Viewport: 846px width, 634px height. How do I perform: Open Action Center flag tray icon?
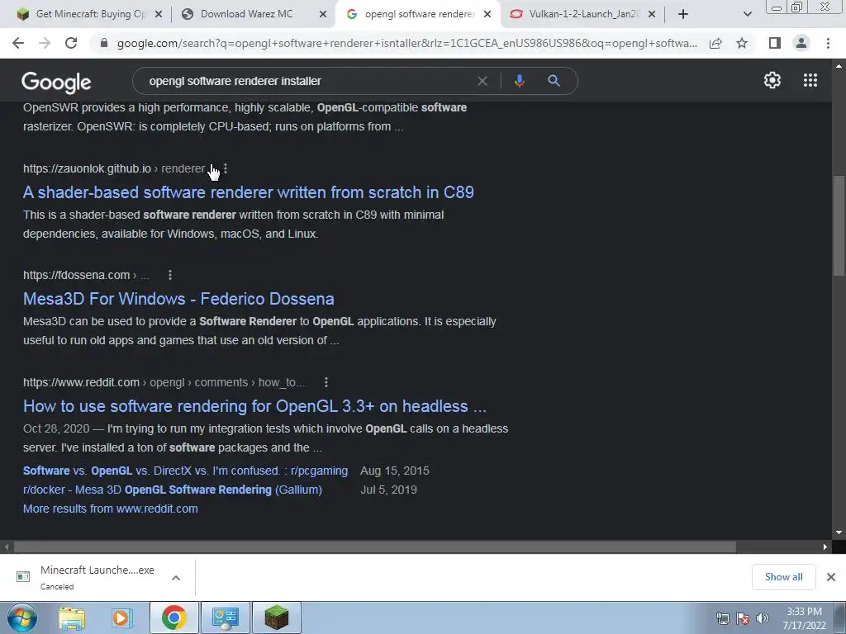click(x=743, y=618)
